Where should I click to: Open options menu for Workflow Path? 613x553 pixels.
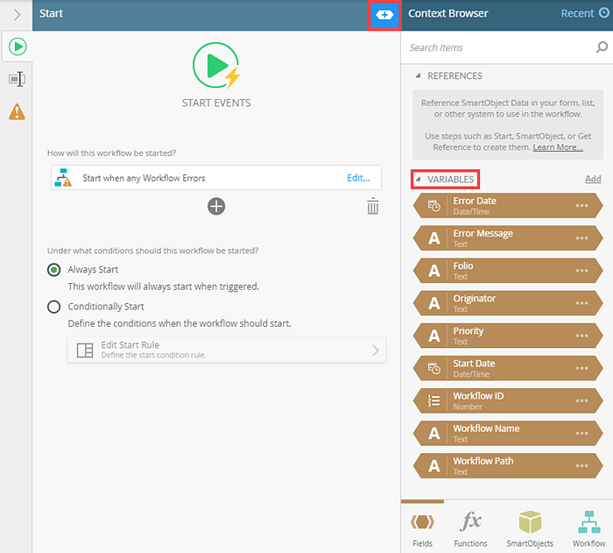coord(581,465)
